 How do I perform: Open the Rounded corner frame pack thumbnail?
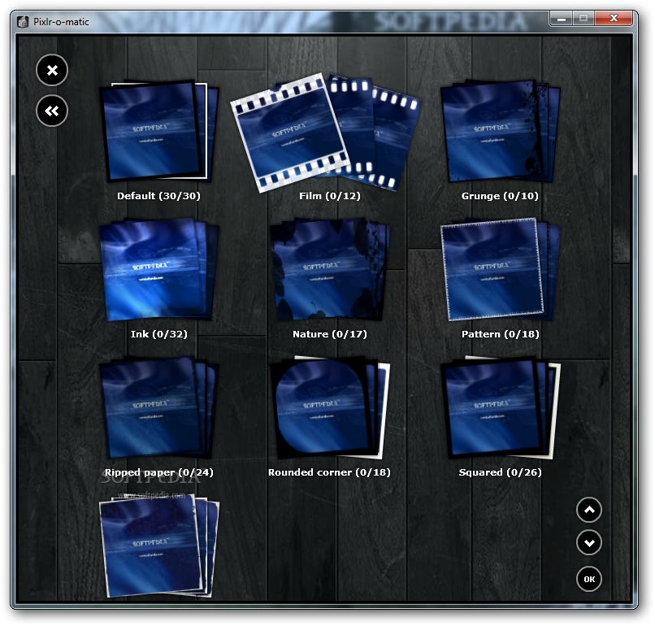coord(330,408)
